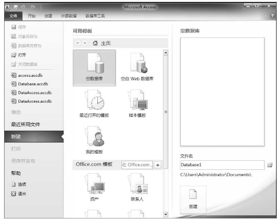Viewport: 280px width, 220px height.
Task: Click the search arrow beside Office.com box
Action: pos(157,165)
